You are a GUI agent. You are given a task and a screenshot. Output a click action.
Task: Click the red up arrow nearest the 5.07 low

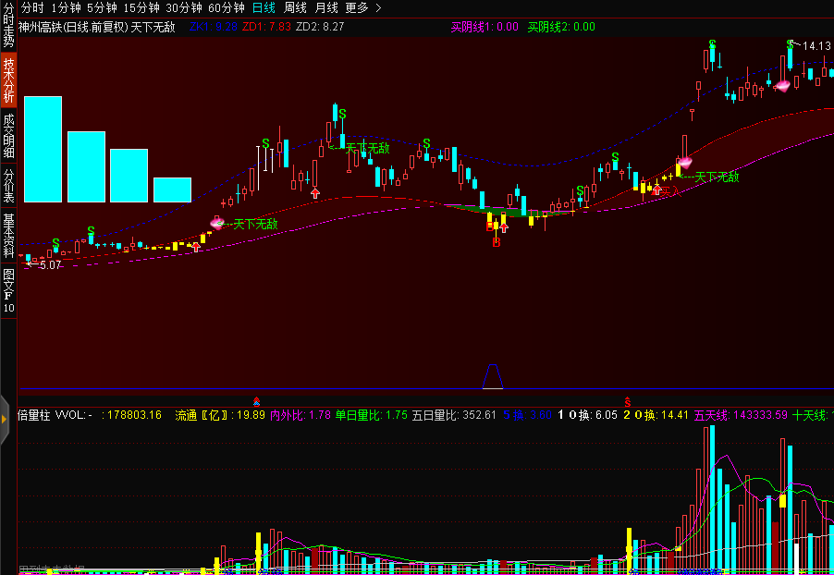(x=196, y=247)
